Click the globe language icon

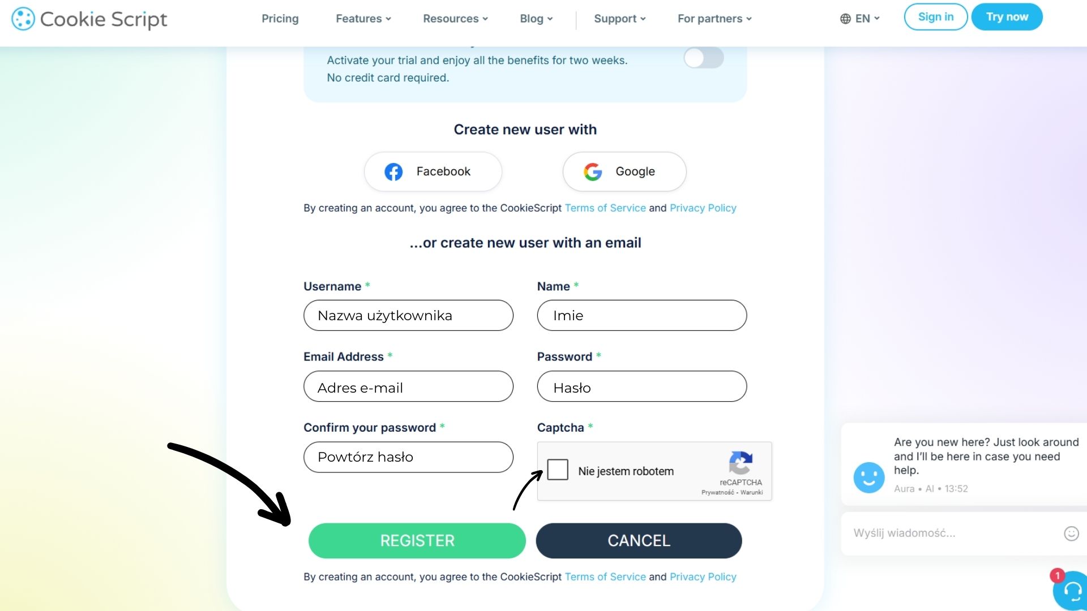point(845,19)
